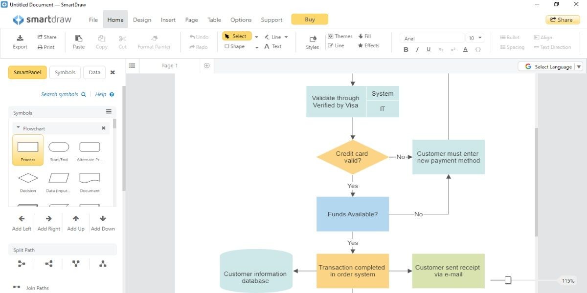Image resolution: width=587 pixels, height=293 pixels.
Task: Activate the Select pointer tool
Action: (x=237, y=36)
